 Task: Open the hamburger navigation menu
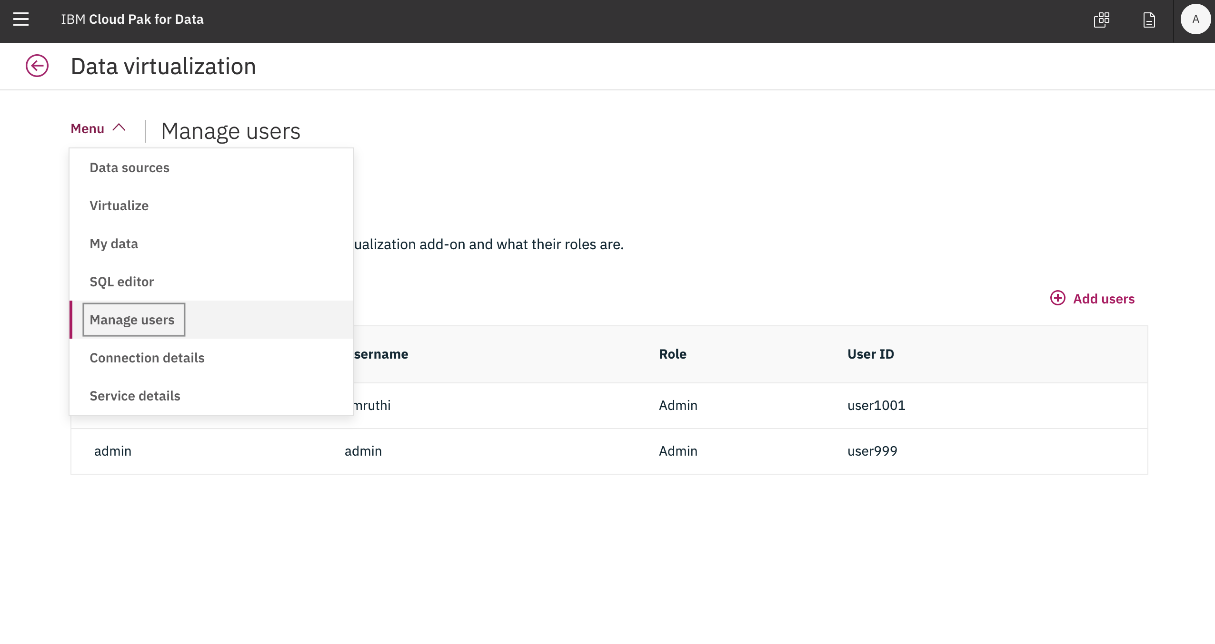[x=21, y=20]
